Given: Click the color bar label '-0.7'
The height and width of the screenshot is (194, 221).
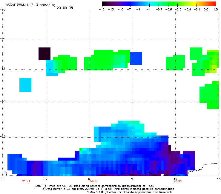Looking at the screenshot, I should click(x=159, y=10).
